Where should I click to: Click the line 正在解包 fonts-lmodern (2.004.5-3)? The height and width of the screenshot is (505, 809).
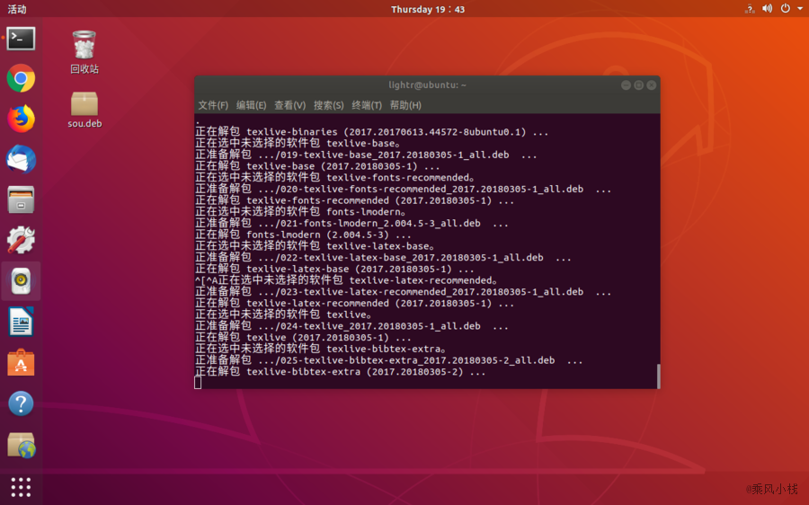coord(303,235)
